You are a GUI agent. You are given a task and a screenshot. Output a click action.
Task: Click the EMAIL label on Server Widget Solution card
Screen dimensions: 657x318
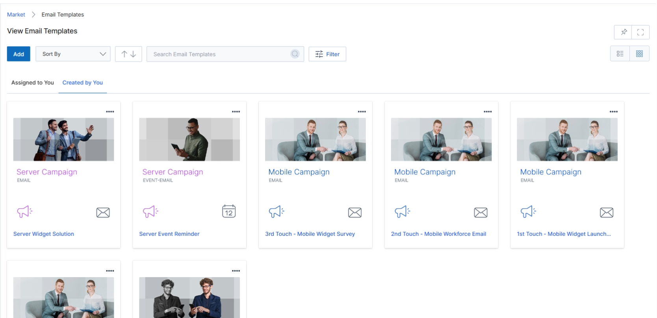click(24, 180)
